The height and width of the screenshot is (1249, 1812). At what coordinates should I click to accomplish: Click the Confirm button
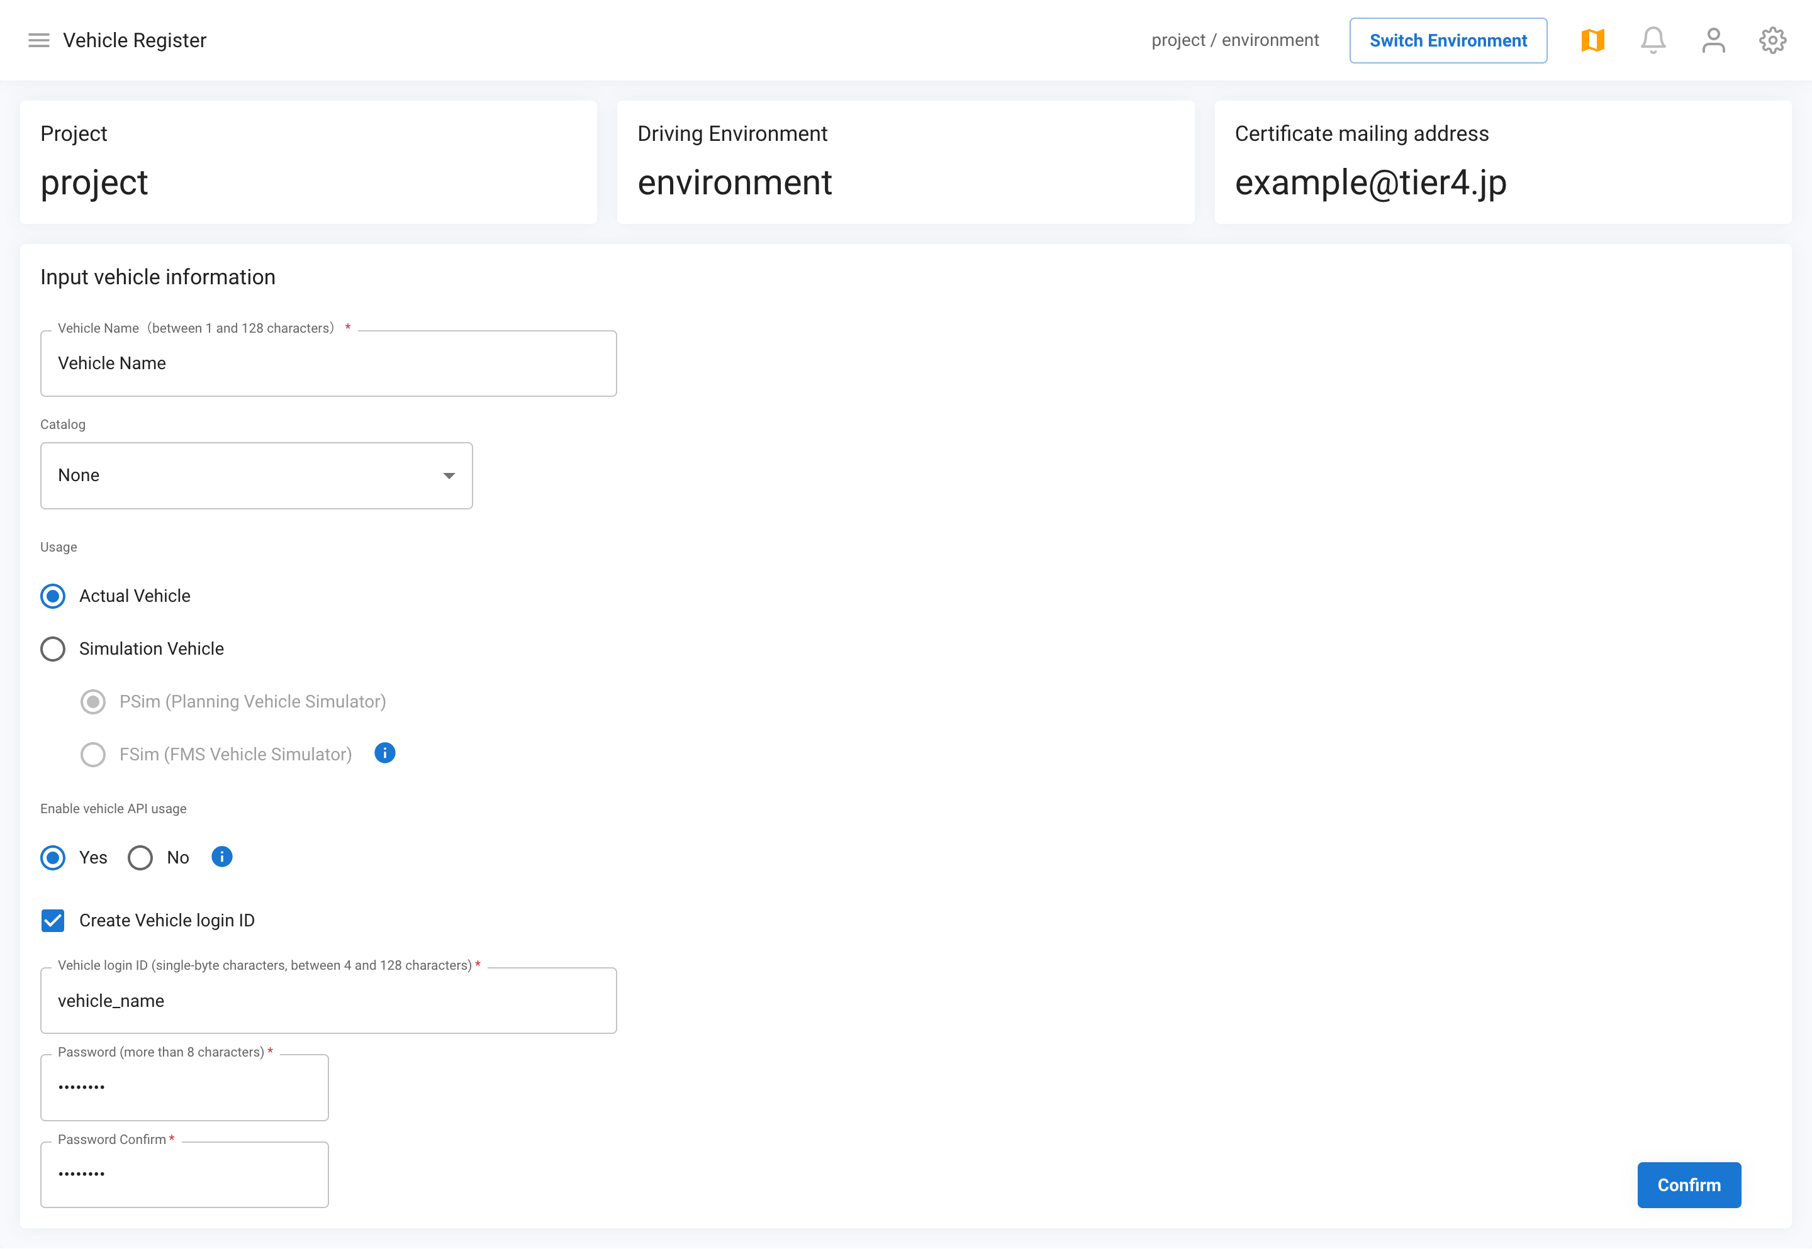pos(1688,1185)
